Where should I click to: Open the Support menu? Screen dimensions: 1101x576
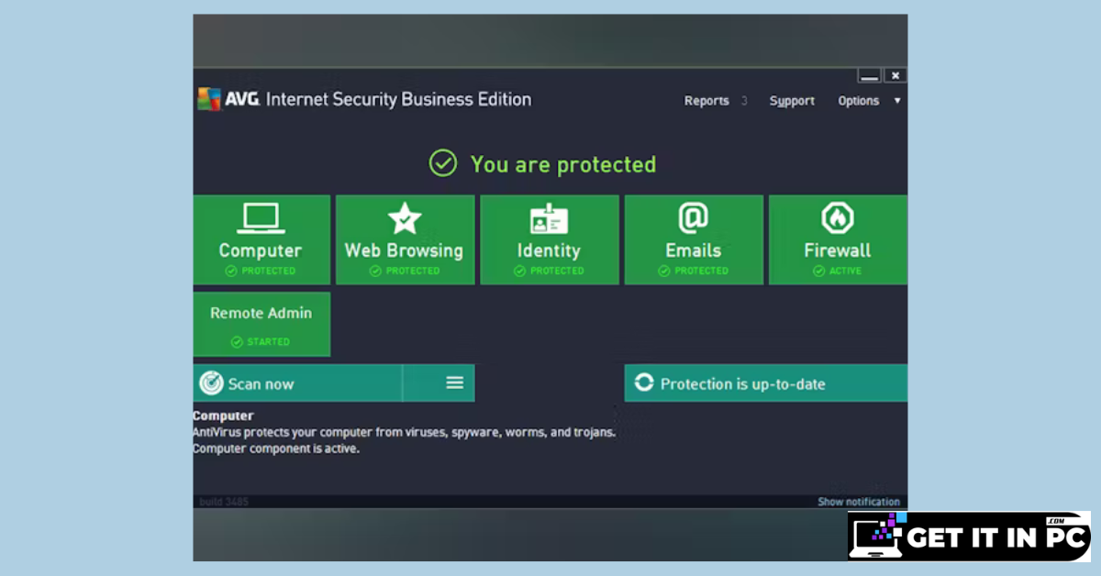pos(792,101)
